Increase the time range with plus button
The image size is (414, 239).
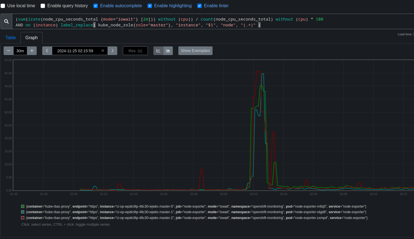[32, 51]
